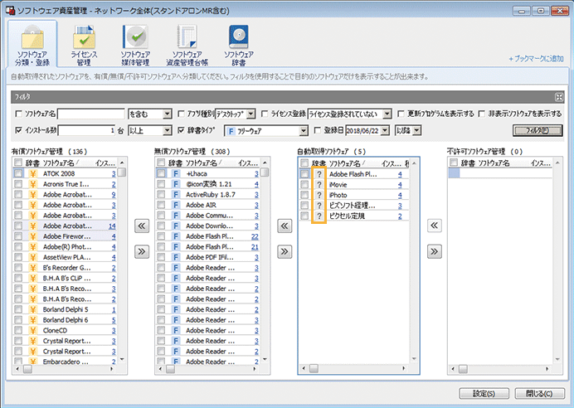The image size is (574, 408).
Task: Move to paid list with left arrows near 有償 list
Action: [142, 226]
